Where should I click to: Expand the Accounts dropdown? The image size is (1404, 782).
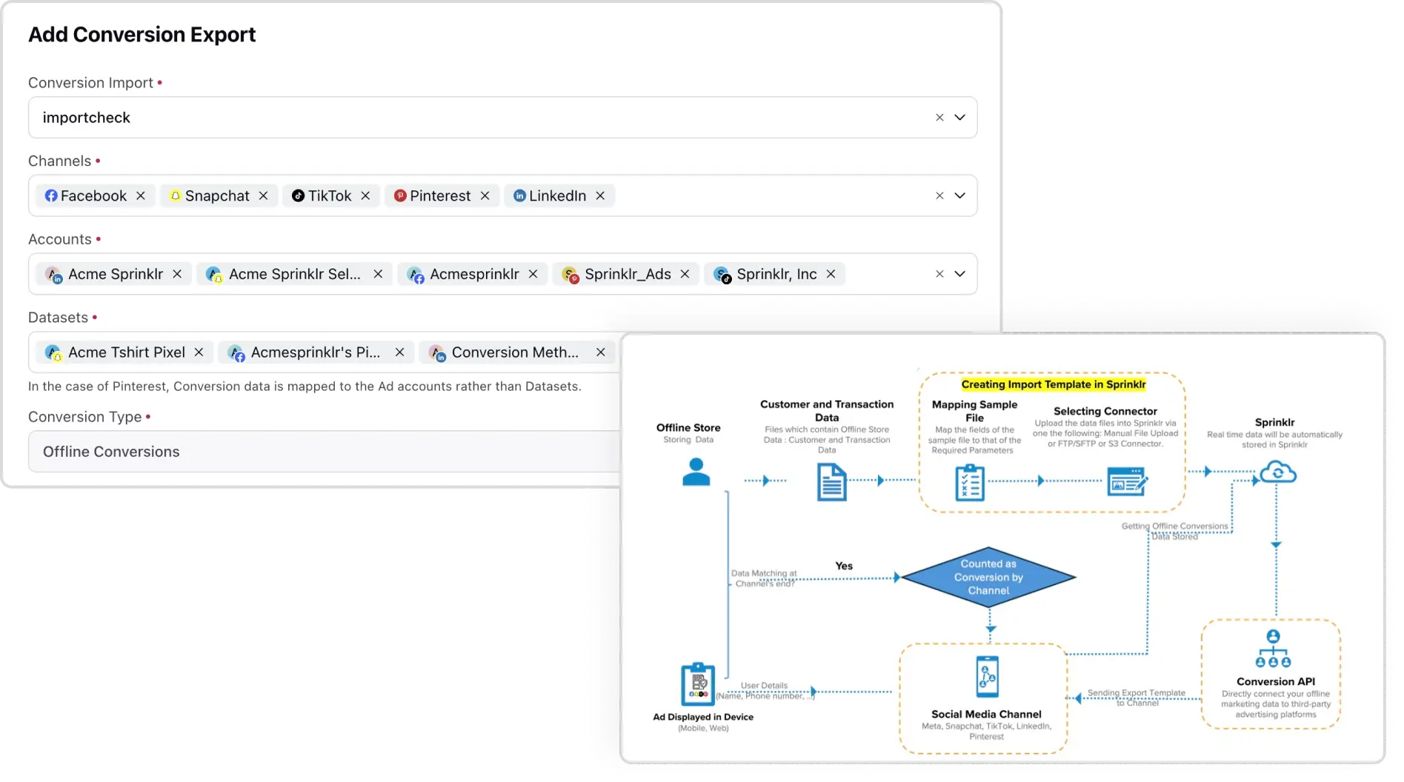click(x=960, y=274)
